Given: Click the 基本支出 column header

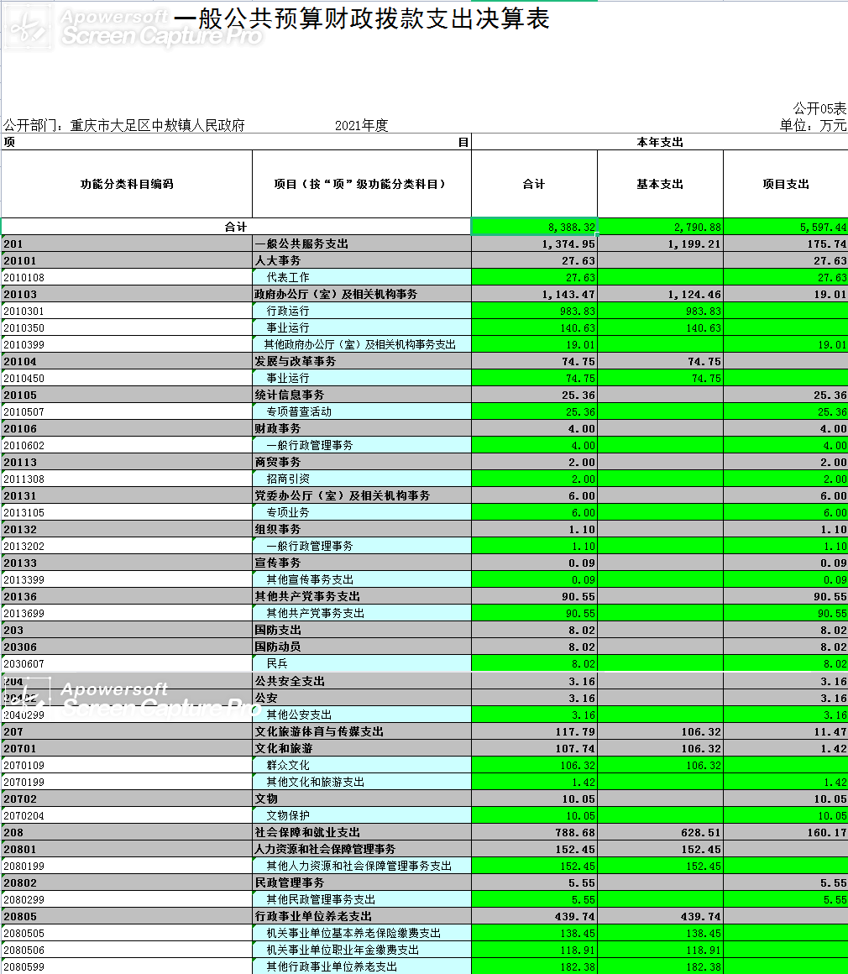Looking at the screenshot, I should tap(660, 184).
